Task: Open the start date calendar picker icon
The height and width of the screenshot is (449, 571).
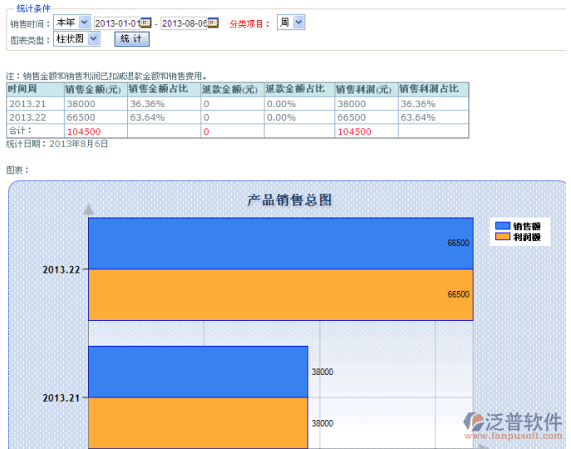Action: click(145, 23)
